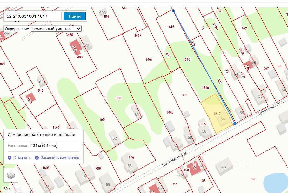Click parcel label 1545
This screenshot has width=288, height=193.
(x=40, y=90)
